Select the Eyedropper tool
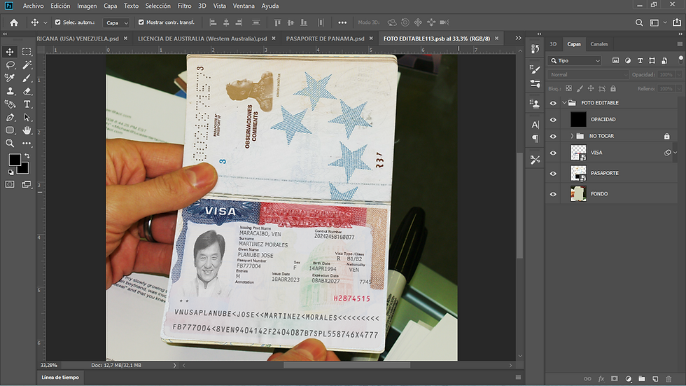Image resolution: width=686 pixels, height=386 pixels. coord(10,78)
